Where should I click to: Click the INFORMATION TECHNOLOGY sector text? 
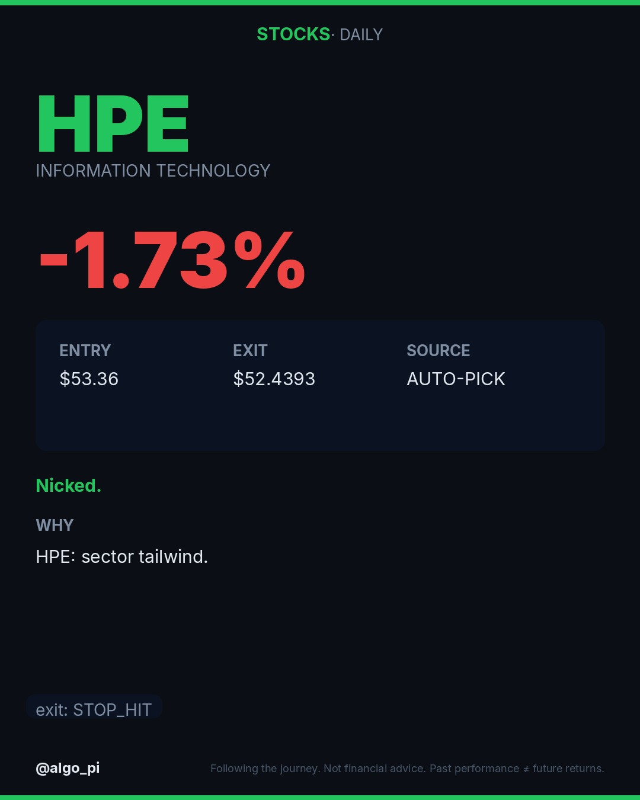tap(153, 171)
